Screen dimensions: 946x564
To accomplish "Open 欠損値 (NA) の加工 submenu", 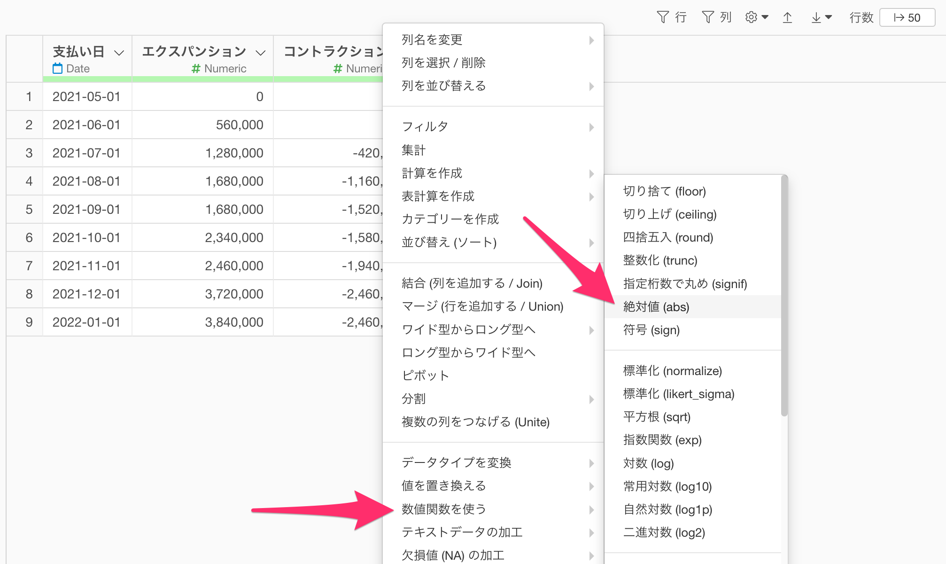I will pyautogui.click(x=493, y=555).
